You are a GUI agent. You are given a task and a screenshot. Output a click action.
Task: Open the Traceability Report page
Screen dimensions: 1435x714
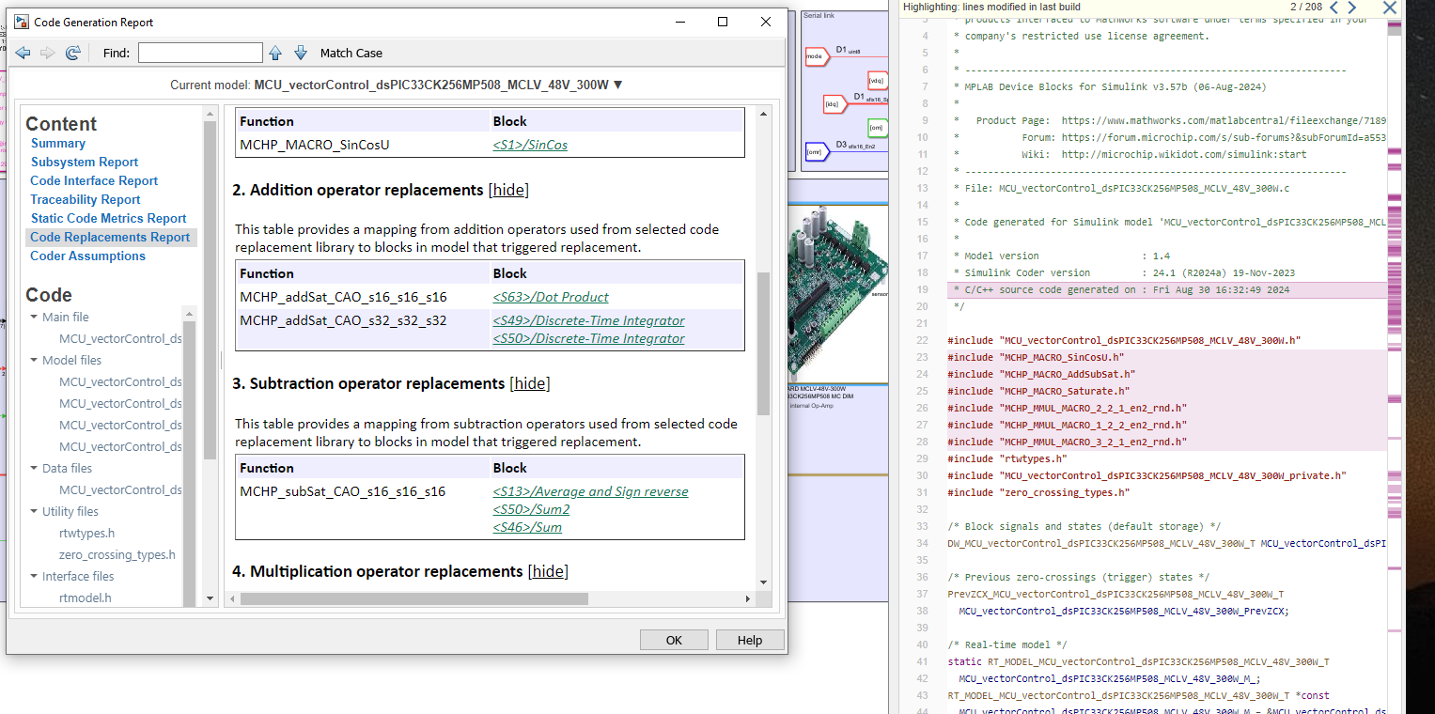tap(86, 199)
